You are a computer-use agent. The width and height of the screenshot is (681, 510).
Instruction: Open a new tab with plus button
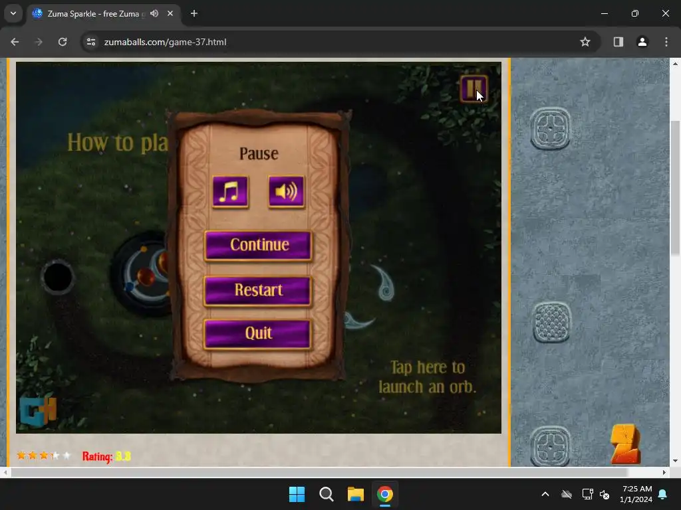194,13
